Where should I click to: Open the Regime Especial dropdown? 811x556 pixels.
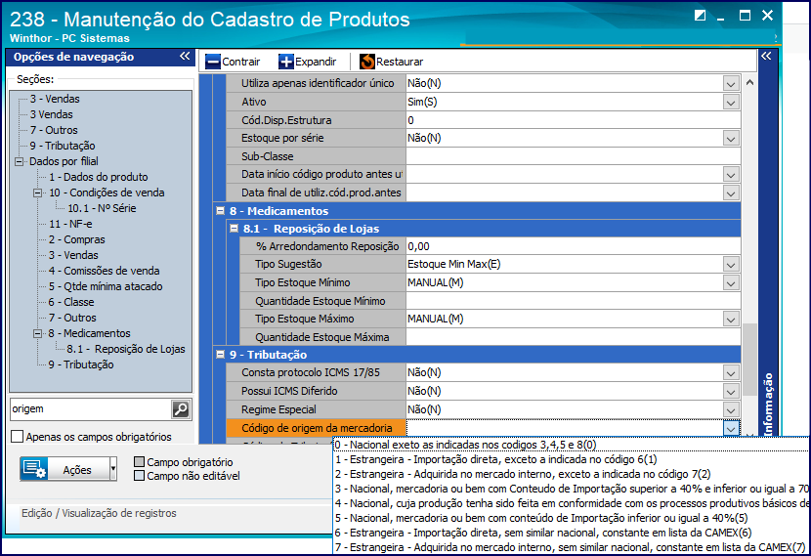click(x=730, y=410)
